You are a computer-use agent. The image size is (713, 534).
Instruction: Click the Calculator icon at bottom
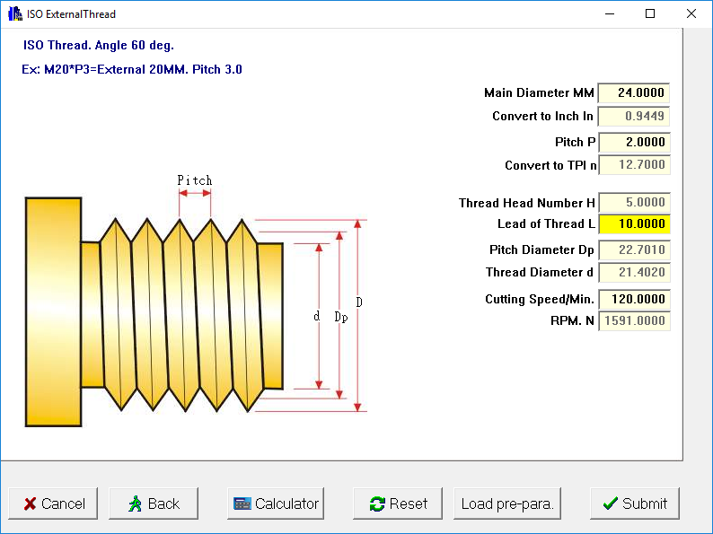point(242,504)
